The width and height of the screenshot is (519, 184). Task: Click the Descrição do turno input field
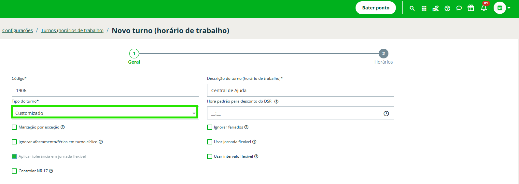click(301, 90)
